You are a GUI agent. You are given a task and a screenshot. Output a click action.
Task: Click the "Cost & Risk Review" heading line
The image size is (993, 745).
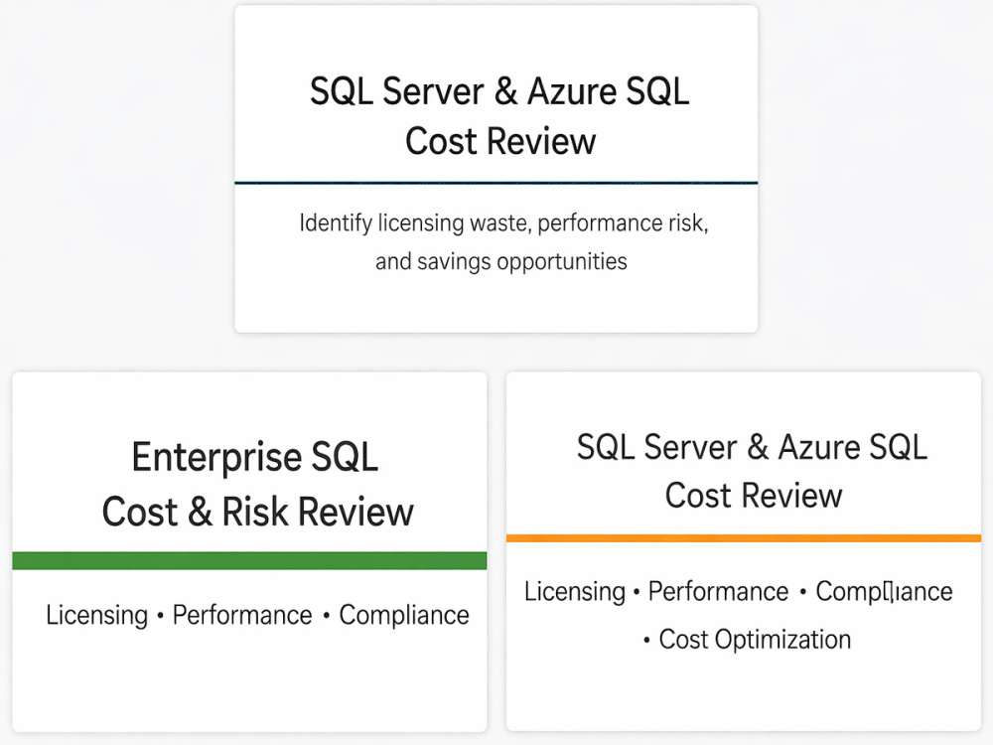[257, 512]
